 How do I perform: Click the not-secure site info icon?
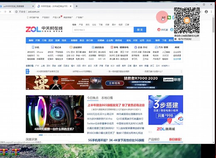click(16, 12)
